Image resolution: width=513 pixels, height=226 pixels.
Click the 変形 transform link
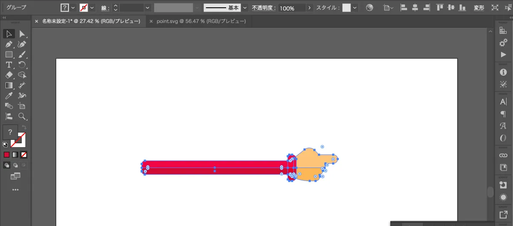click(x=478, y=8)
